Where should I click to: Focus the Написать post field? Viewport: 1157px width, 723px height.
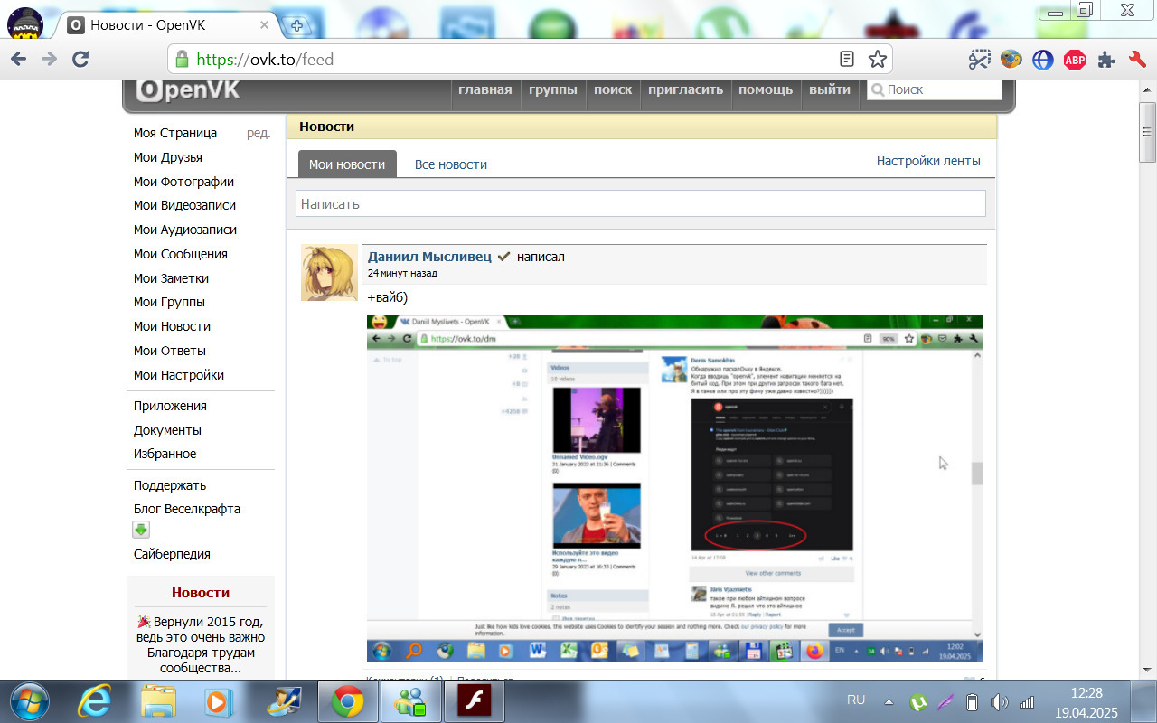click(x=641, y=203)
